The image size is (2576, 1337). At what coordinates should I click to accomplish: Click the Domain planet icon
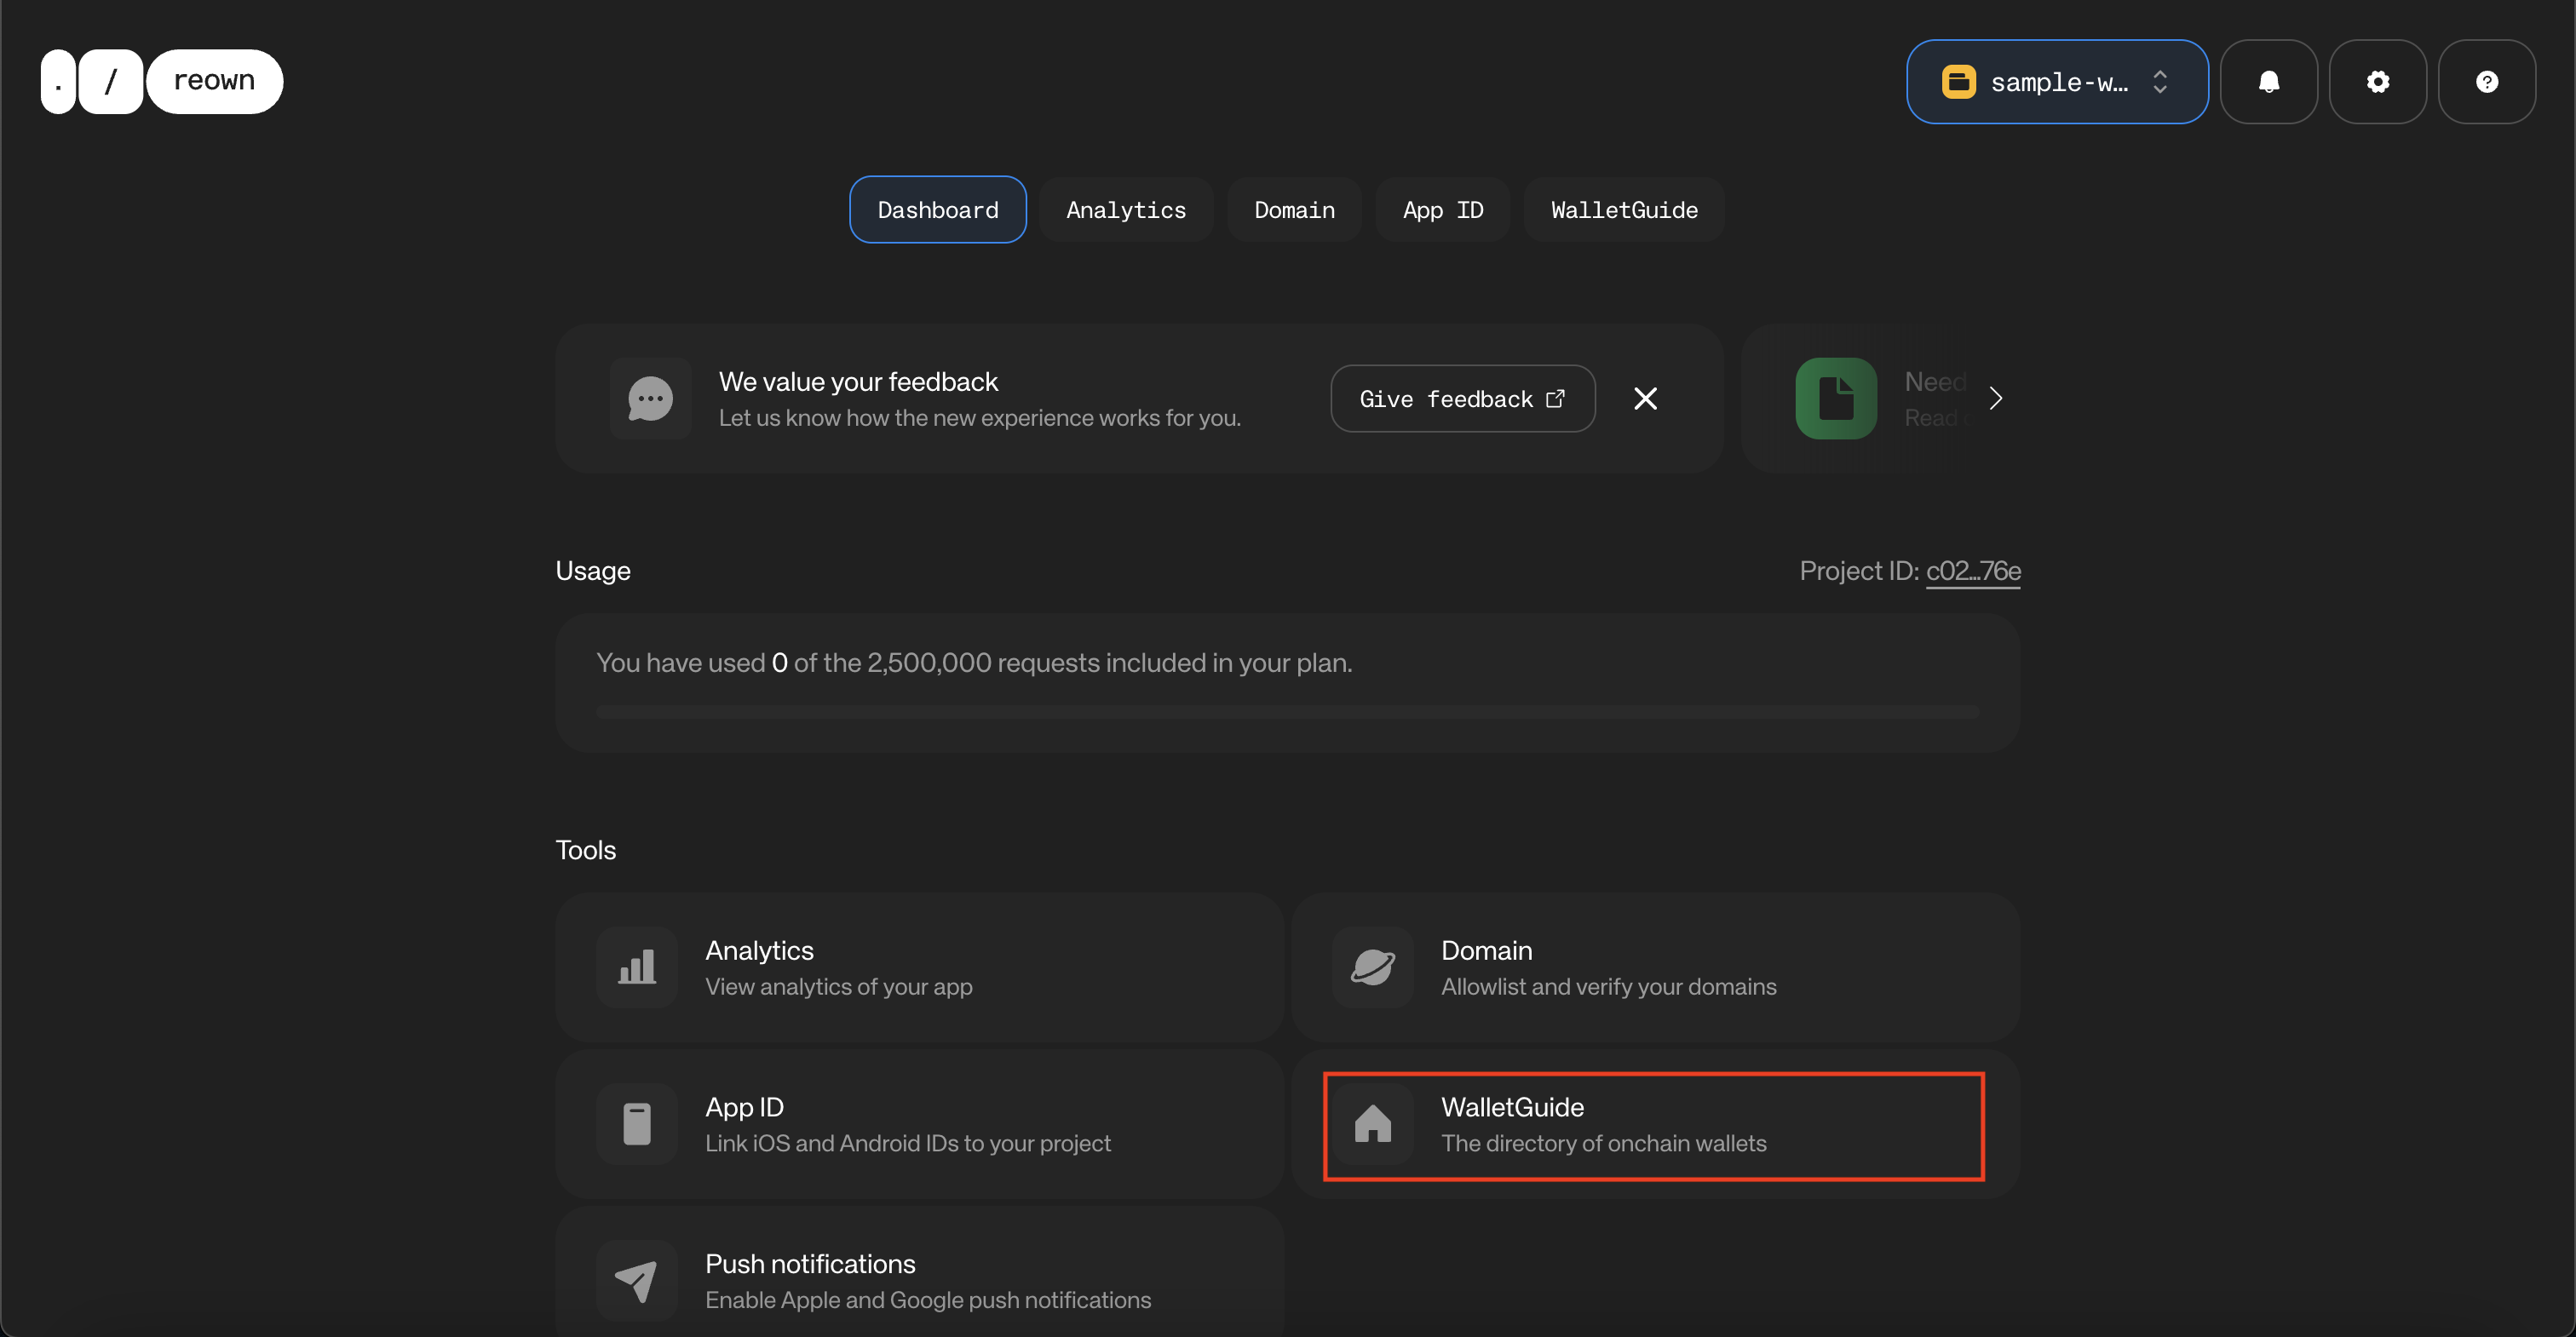point(1373,967)
